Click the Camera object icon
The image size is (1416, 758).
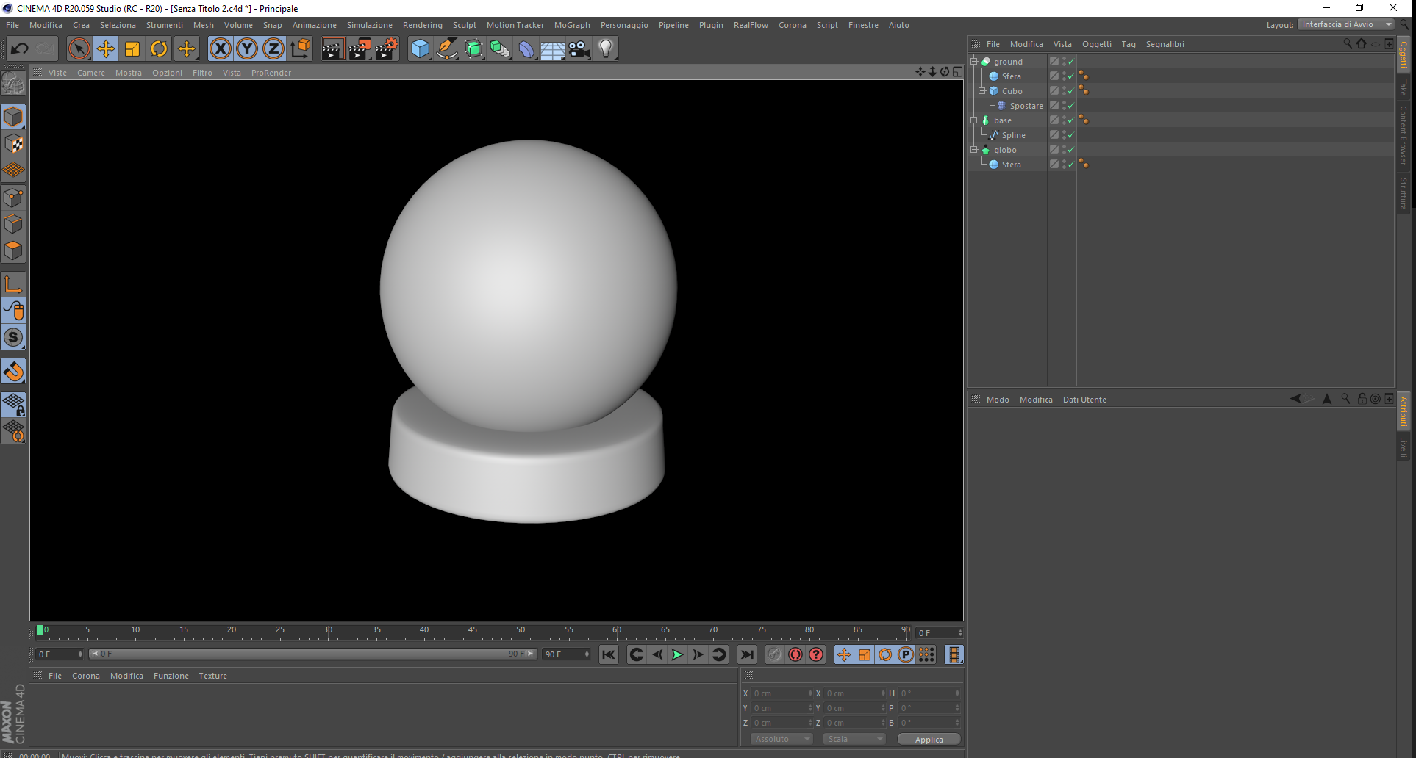(x=579, y=49)
